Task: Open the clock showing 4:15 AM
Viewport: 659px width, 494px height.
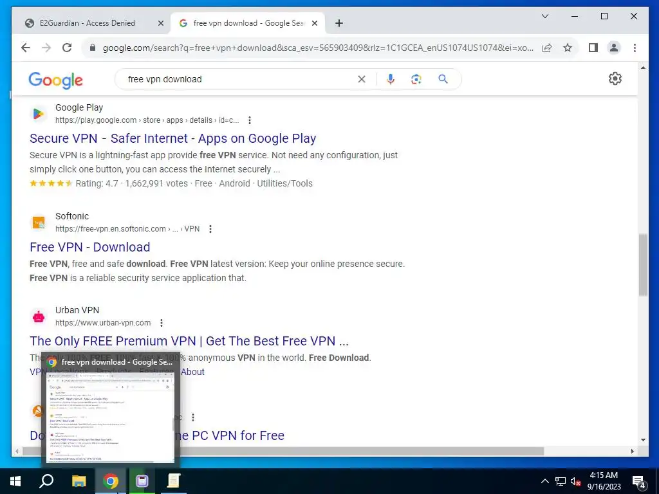Action: pos(604,481)
